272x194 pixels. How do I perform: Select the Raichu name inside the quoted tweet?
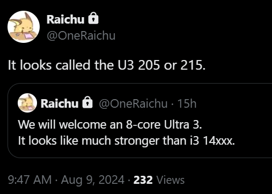pyautogui.click(x=60, y=103)
